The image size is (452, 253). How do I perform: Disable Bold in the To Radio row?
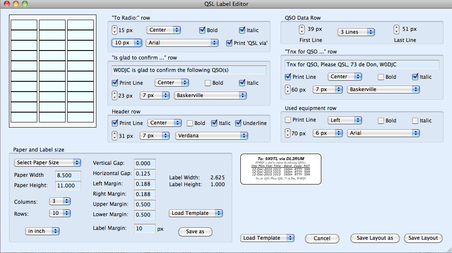202,30
